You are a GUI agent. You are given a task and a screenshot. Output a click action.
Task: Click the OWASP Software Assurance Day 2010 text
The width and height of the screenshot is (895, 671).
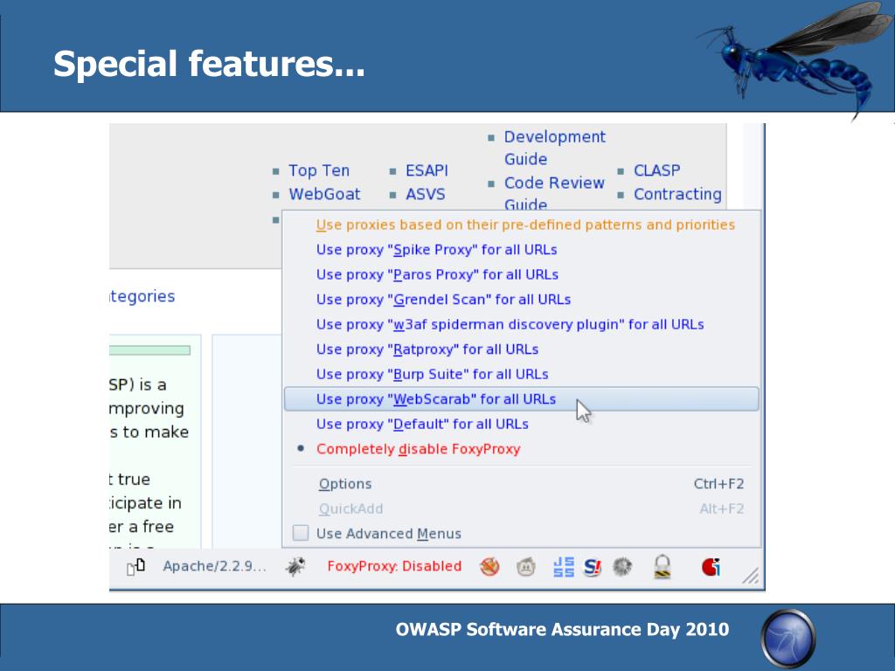[562, 629]
